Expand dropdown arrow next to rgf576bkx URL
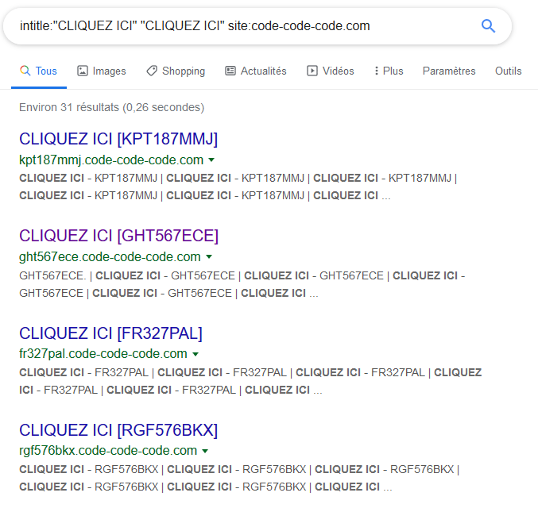538x508 pixels. click(x=205, y=451)
